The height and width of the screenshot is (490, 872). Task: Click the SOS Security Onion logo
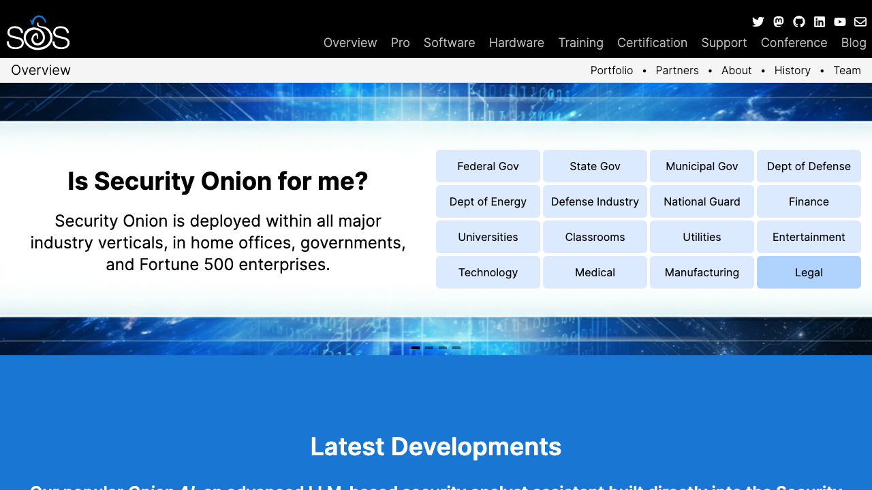pos(38,33)
